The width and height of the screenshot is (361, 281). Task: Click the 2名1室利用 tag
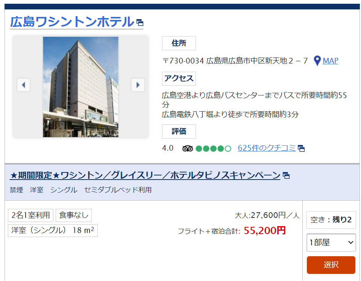[x=30, y=215]
